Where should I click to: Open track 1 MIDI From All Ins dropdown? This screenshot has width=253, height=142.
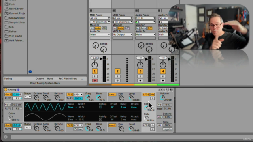(x=100, y=18)
